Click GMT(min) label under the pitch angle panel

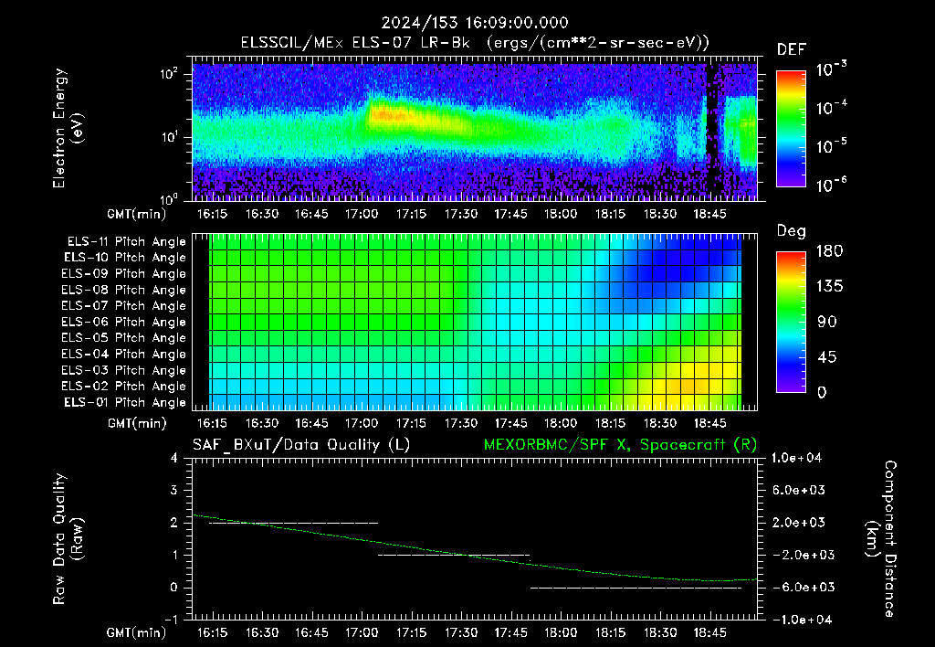[x=137, y=424]
